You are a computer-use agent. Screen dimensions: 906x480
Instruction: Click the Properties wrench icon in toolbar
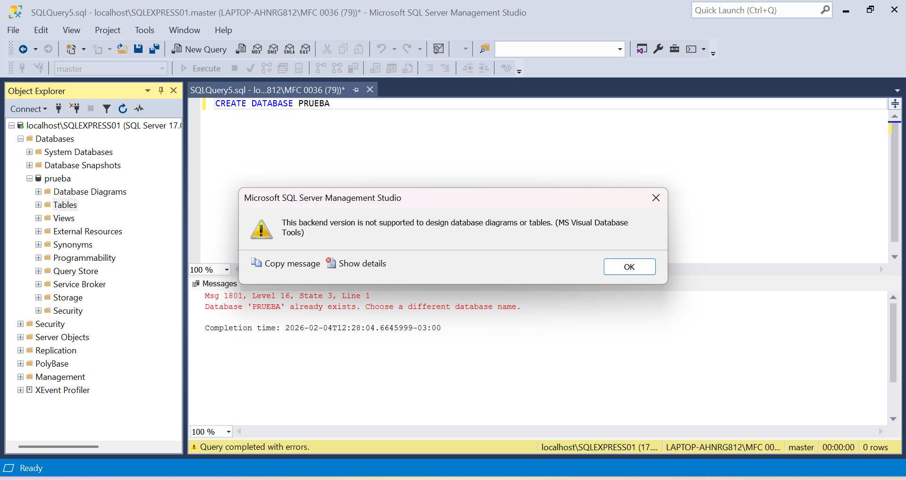pos(658,49)
